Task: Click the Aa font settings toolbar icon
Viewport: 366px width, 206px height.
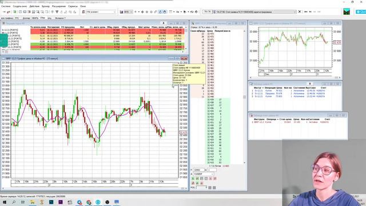Action: [178, 11]
